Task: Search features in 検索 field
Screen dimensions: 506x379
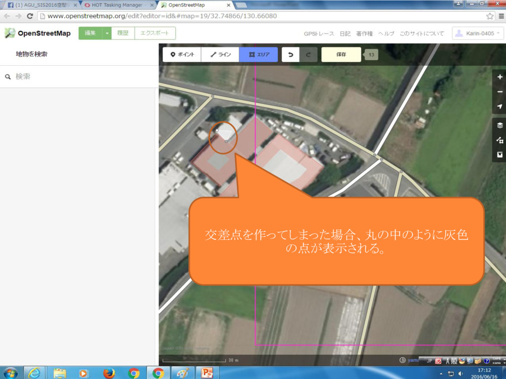Action: point(79,76)
